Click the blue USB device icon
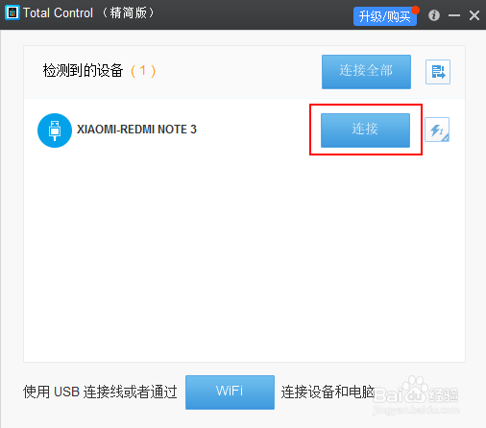 55,131
